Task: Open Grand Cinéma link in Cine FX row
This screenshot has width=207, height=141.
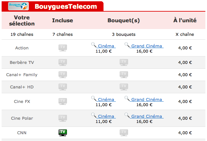Action: point(147,99)
